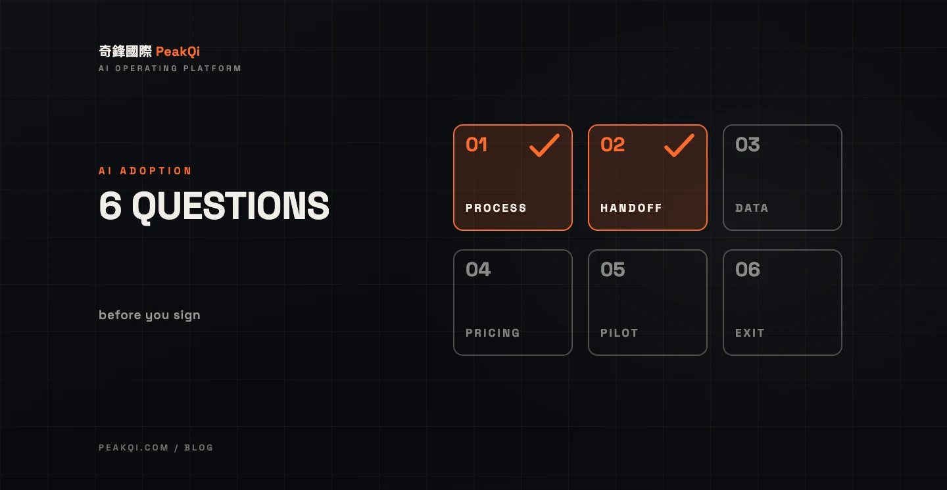Open the 04 PRICING card
This screenshot has height=490, width=947.
513,303
